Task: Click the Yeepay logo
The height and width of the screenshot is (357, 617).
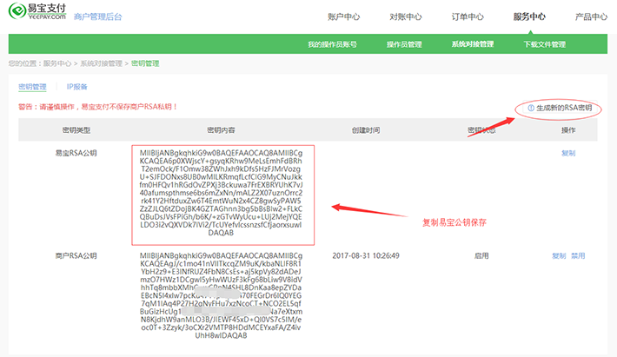Action: 34,16
